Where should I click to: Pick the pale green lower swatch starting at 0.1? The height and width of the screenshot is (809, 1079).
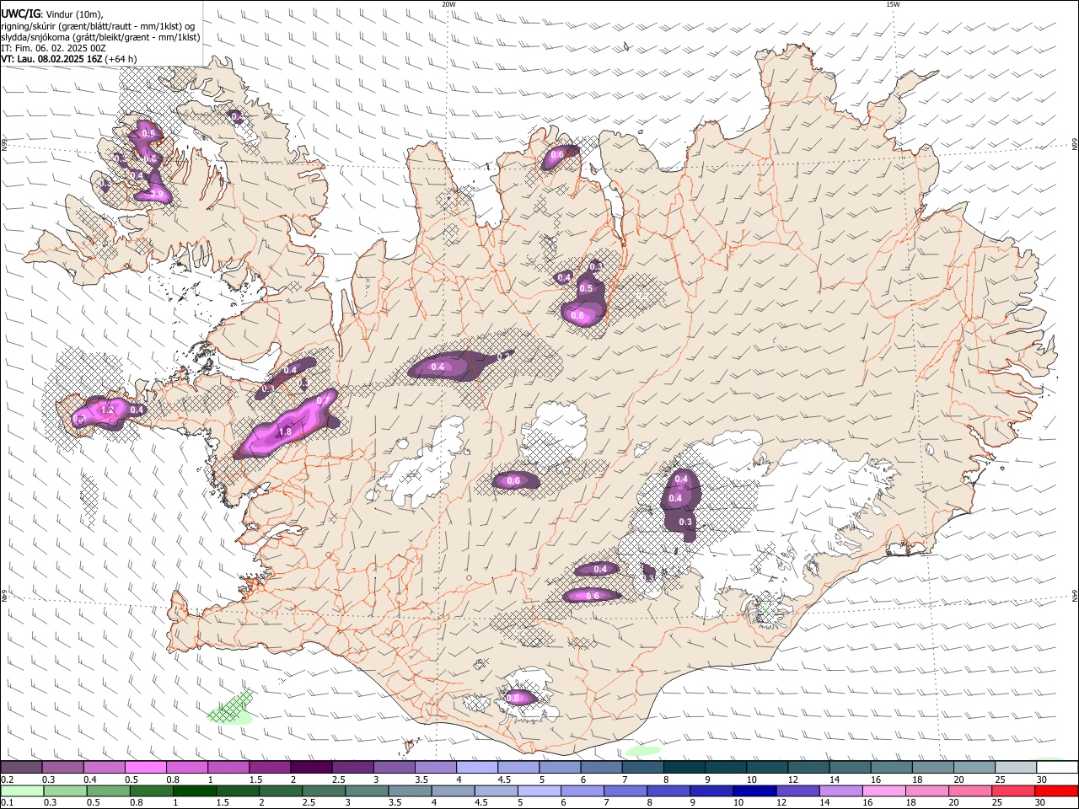coord(22,791)
